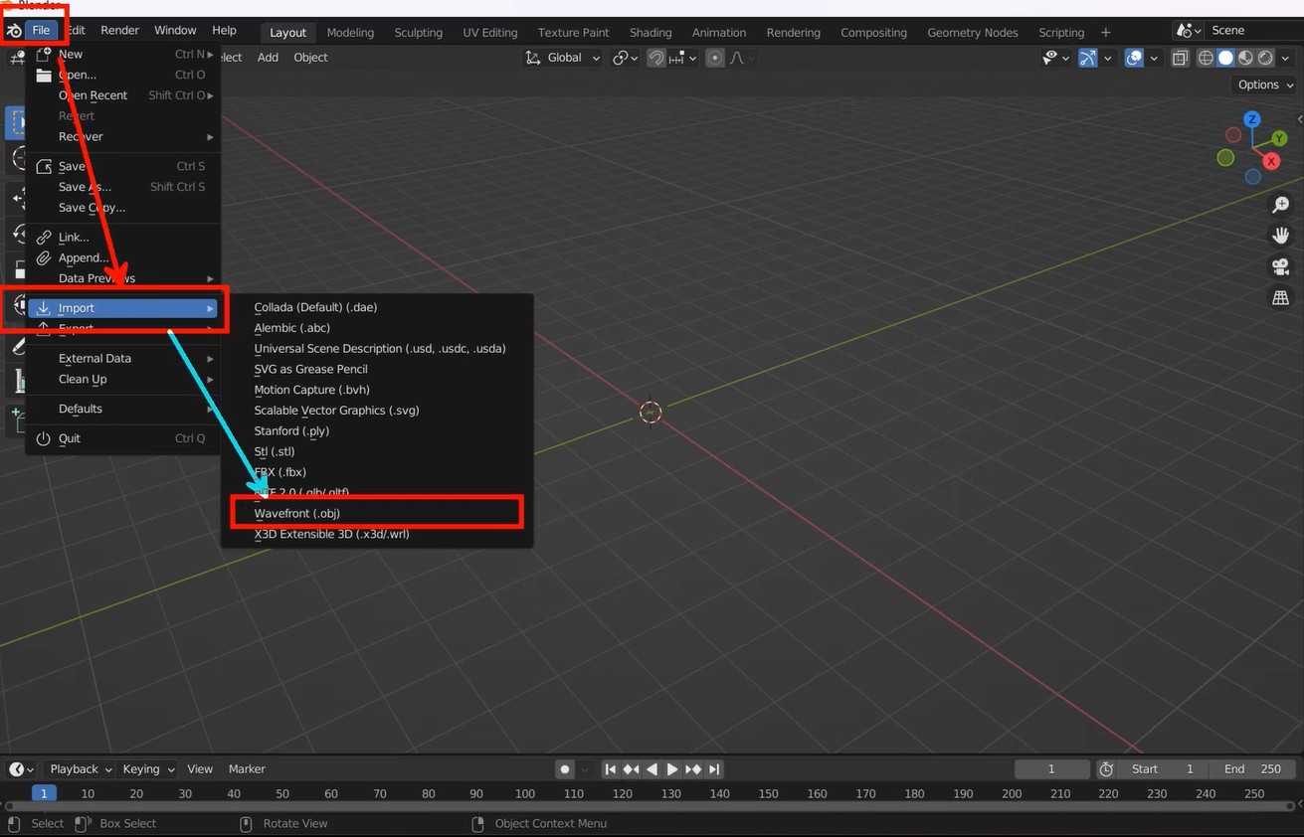Select wireframe viewport shading icon
1304x837 pixels.
click(1206, 58)
